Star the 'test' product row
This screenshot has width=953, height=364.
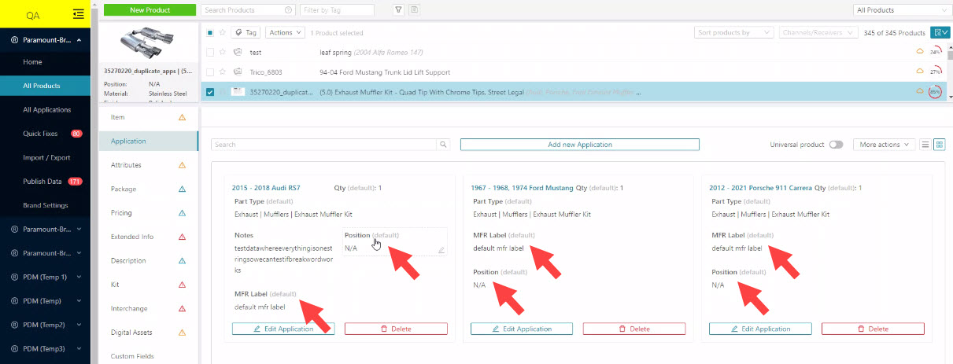pos(222,52)
